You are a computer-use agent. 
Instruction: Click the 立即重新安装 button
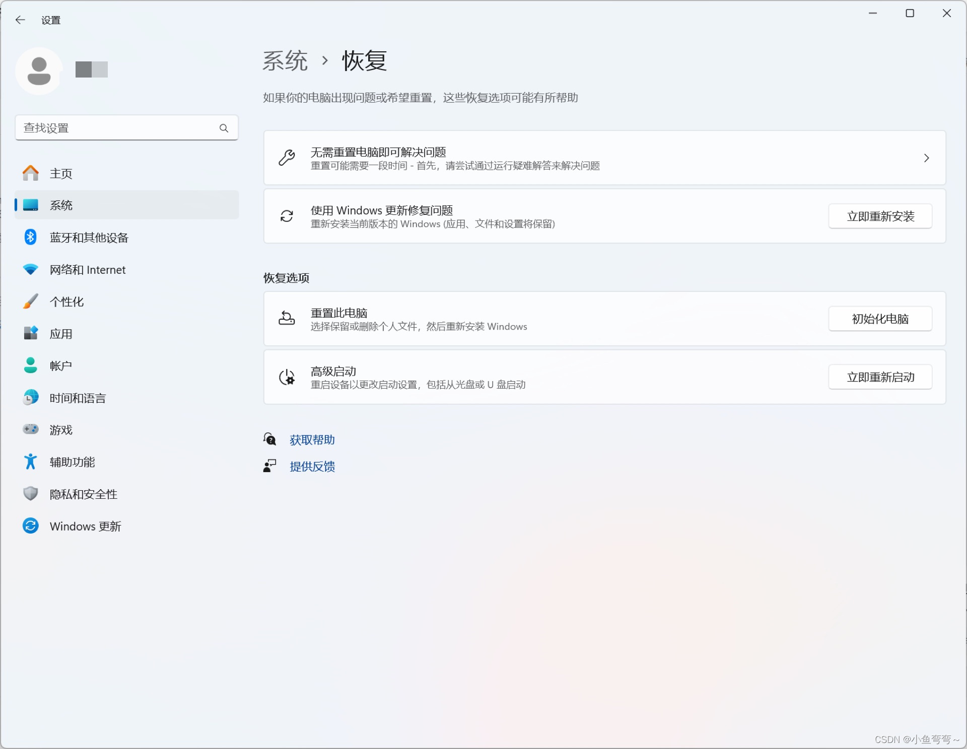(880, 216)
